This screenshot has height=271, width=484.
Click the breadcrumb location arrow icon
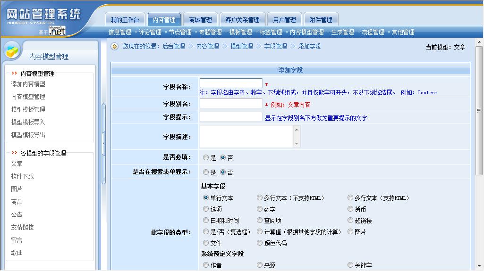[x=115, y=46]
